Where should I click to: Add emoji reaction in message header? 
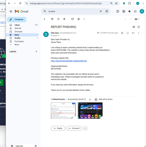[128, 33]
